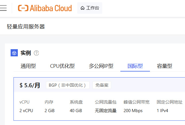Click the 200 Mbps peak bandwidth value

click(133, 111)
